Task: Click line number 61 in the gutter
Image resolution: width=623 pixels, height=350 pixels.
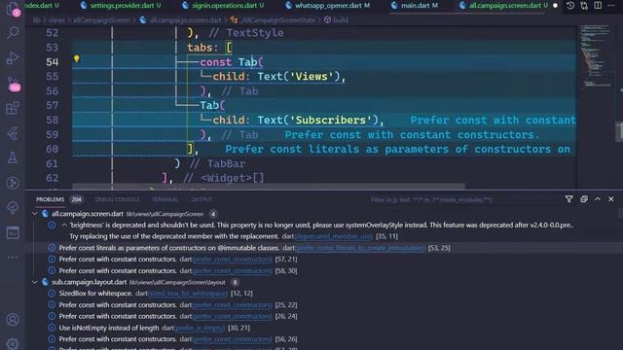Action: [x=52, y=163]
